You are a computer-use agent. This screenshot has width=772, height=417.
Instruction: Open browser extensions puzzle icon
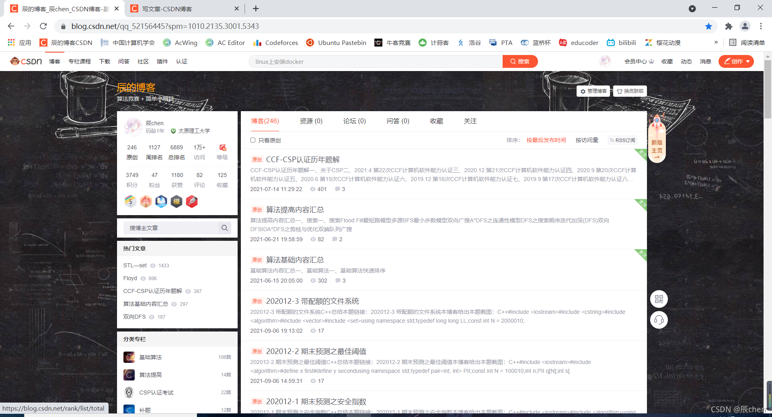(x=729, y=26)
